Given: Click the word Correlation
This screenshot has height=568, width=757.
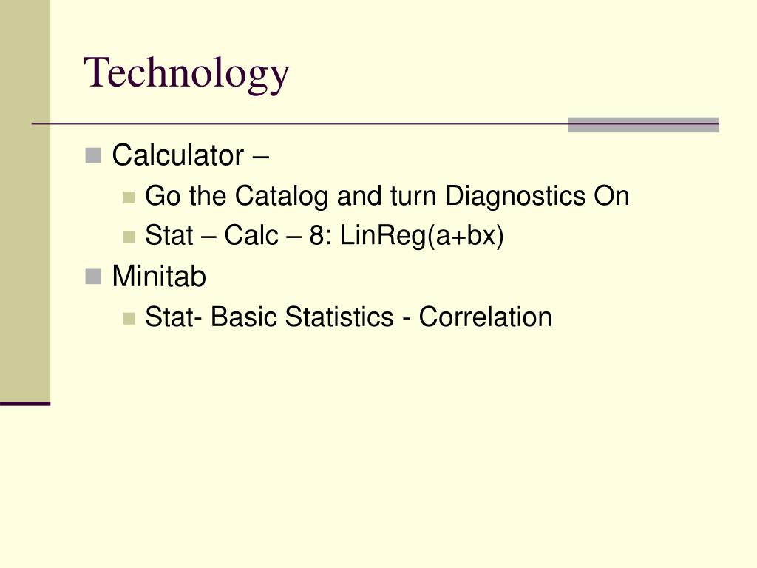Looking at the screenshot, I should click(485, 317).
